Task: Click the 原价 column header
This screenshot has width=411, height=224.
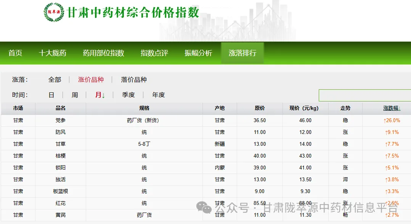Action: [x=260, y=108]
